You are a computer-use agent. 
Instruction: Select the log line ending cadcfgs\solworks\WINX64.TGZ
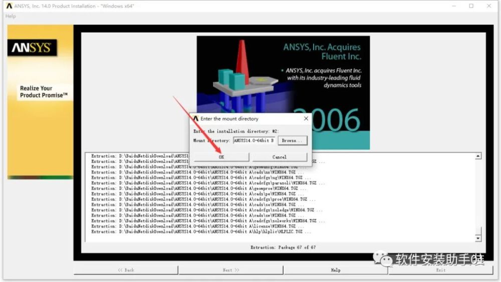pos(208,221)
